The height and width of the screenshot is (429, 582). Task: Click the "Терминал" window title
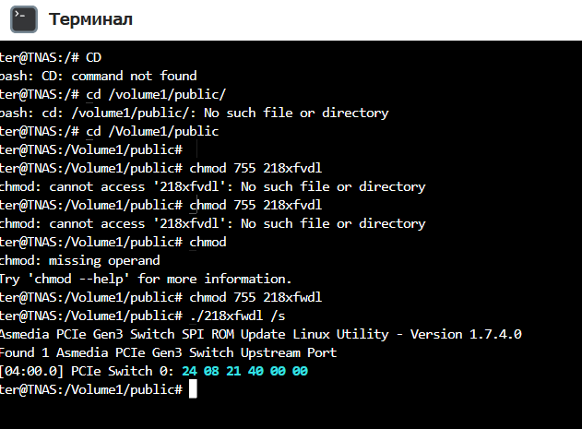click(x=90, y=19)
